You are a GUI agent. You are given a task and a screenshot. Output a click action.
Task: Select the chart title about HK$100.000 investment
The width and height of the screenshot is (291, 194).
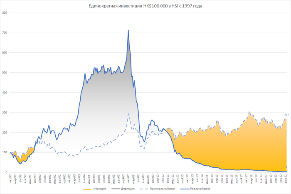coord(145,6)
